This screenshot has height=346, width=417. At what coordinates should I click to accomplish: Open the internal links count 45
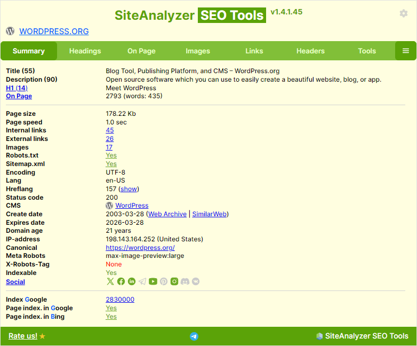point(109,130)
